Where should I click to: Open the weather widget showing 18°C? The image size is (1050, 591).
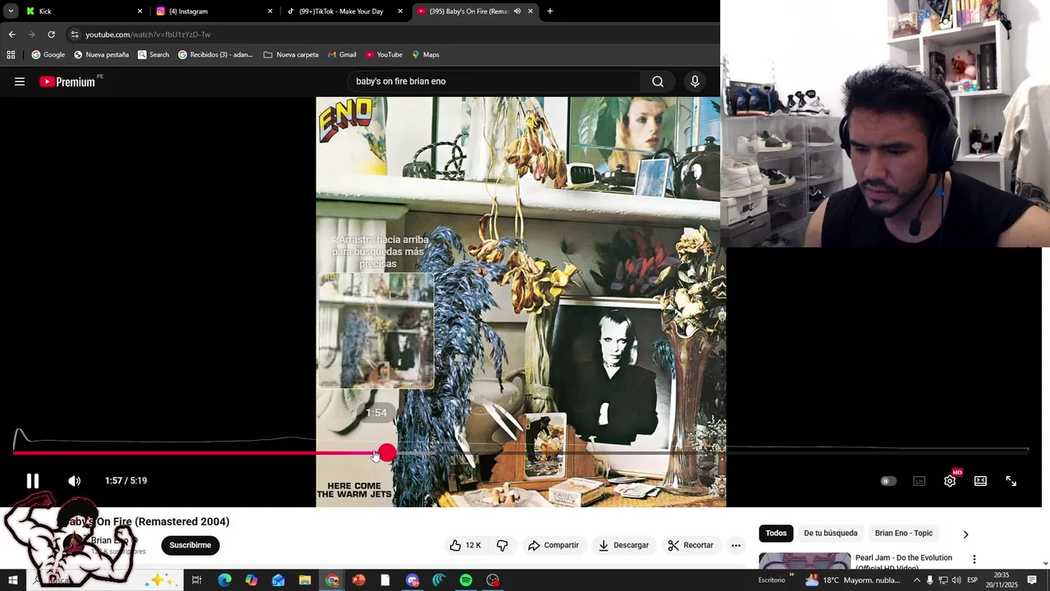pos(853,580)
